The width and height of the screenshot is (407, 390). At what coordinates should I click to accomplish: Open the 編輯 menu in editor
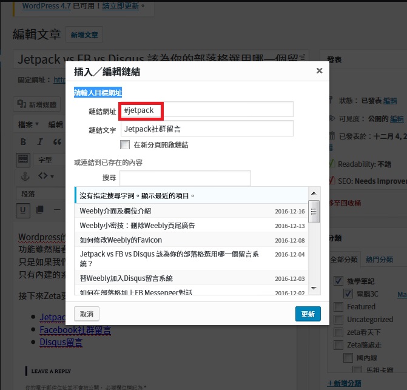click(56, 124)
